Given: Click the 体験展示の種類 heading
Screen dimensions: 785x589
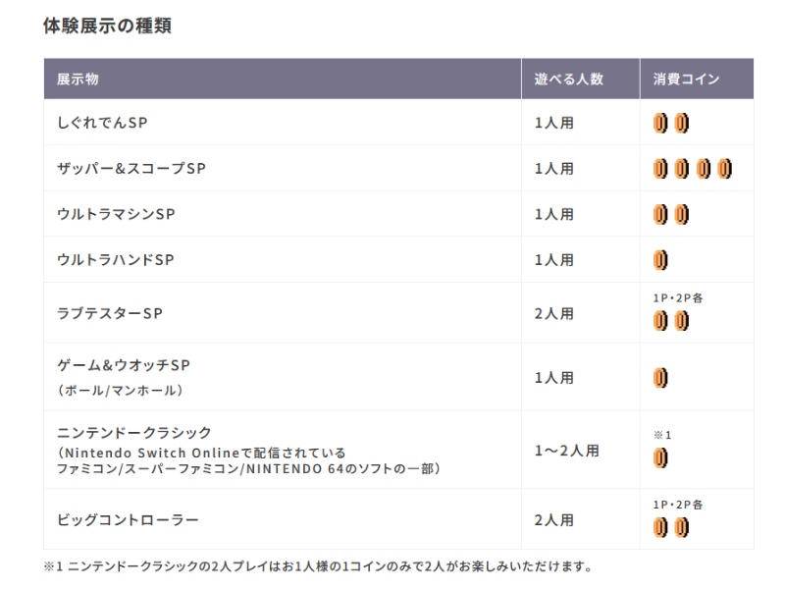Looking at the screenshot, I should [x=107, y=27].
